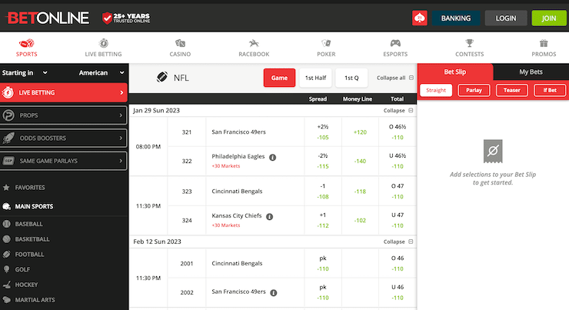The image size is (569, 310).
Task: Select the Straight bet type
Action: 436,90
